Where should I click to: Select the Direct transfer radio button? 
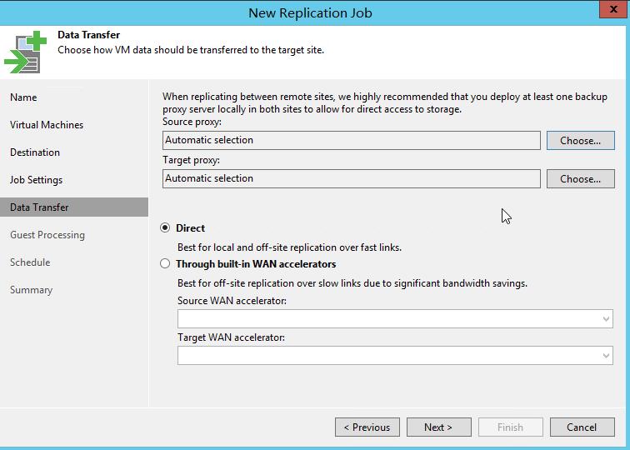pos(165,227)
